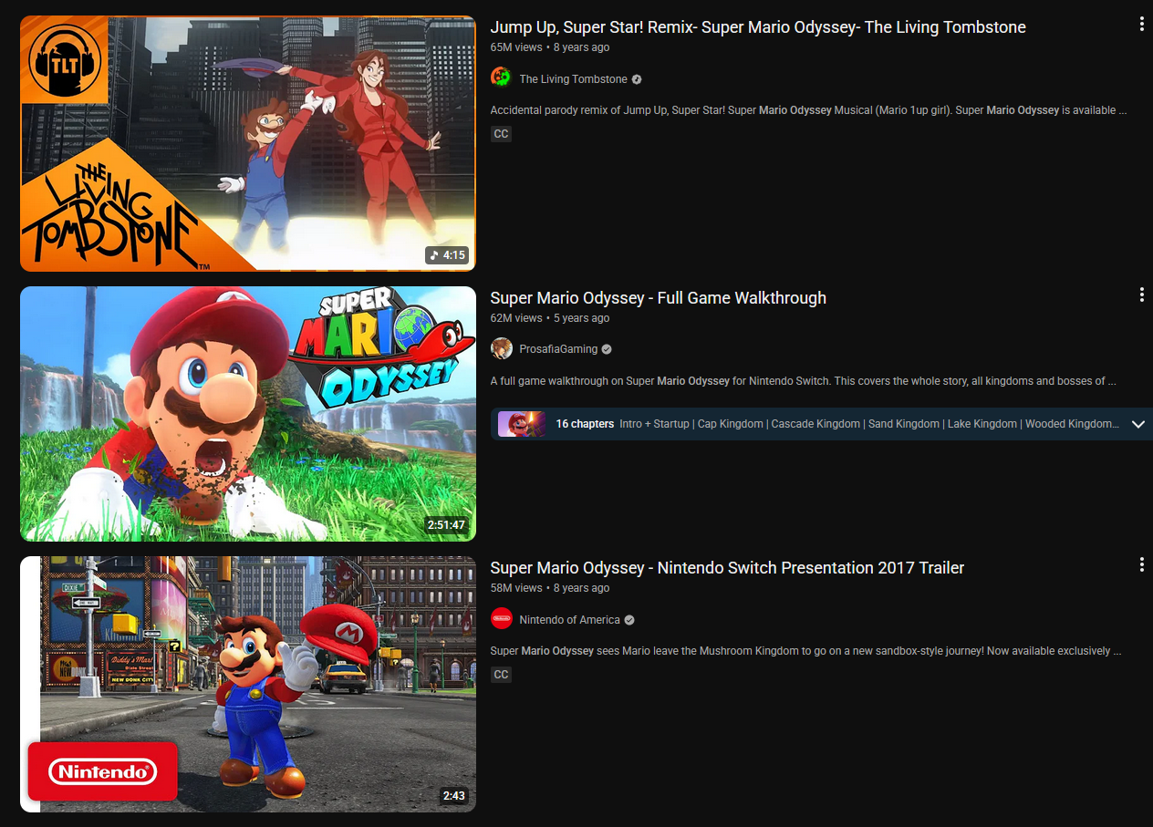Image resolution: width=1153 pixels, height=827 pixels.
Task: Open more options for Full Game Walkthrough video
Action: coord(1141,295)
